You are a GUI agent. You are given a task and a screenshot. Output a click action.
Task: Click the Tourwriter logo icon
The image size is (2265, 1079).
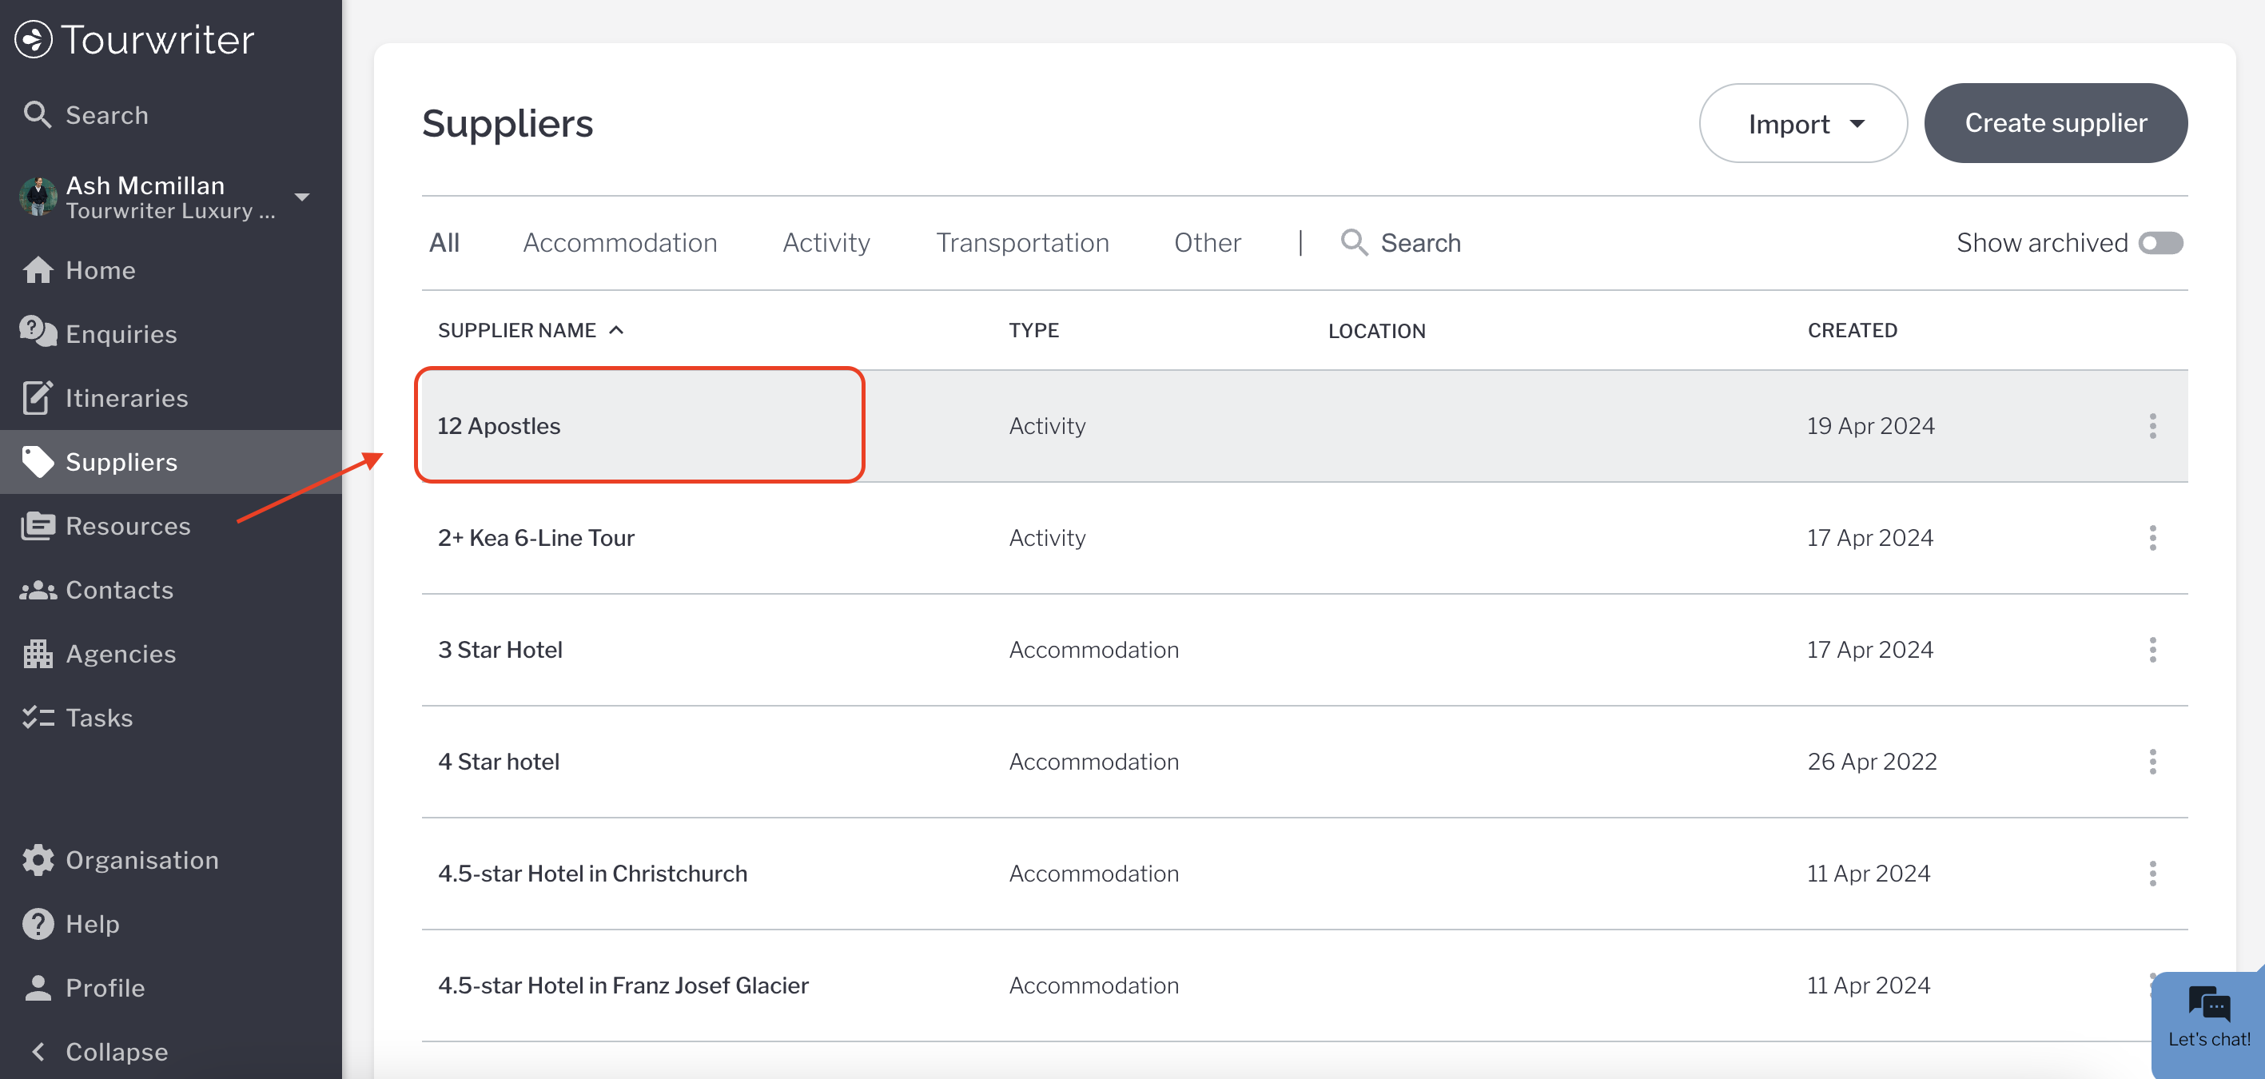pos(34,40)
